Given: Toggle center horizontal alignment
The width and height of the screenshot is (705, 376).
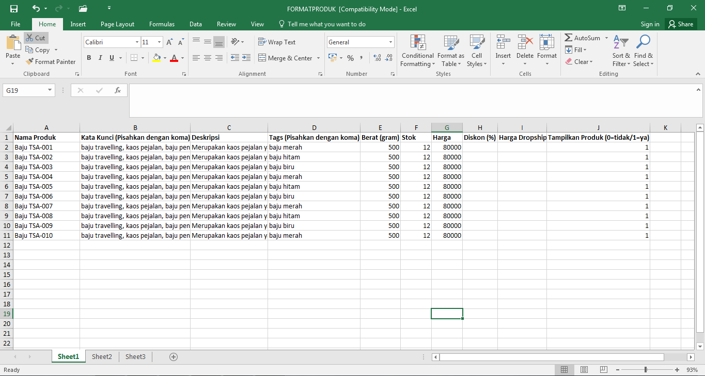Looking at the screenshot, I should tap(208, 58).
